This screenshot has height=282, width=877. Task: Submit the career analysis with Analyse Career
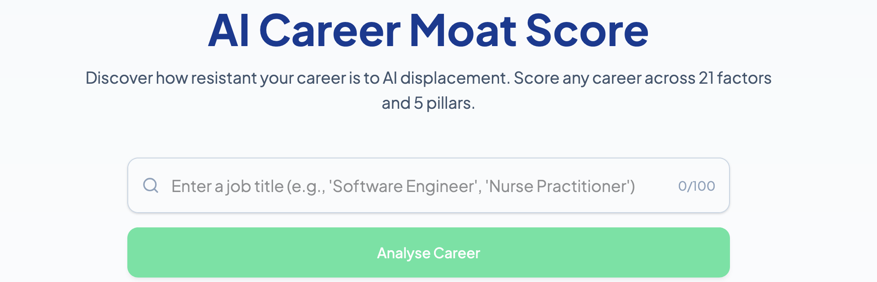(429, 252)
